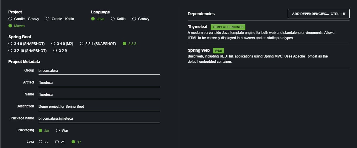Click the Project heading
Screen dimensions: 357x148
pyautogui.click(x=15, y=12)
